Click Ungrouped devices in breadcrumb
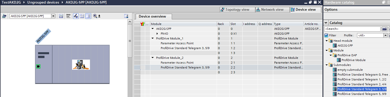Screen dimensions: 390x97 pyautogui.click(x=43, y=2)
